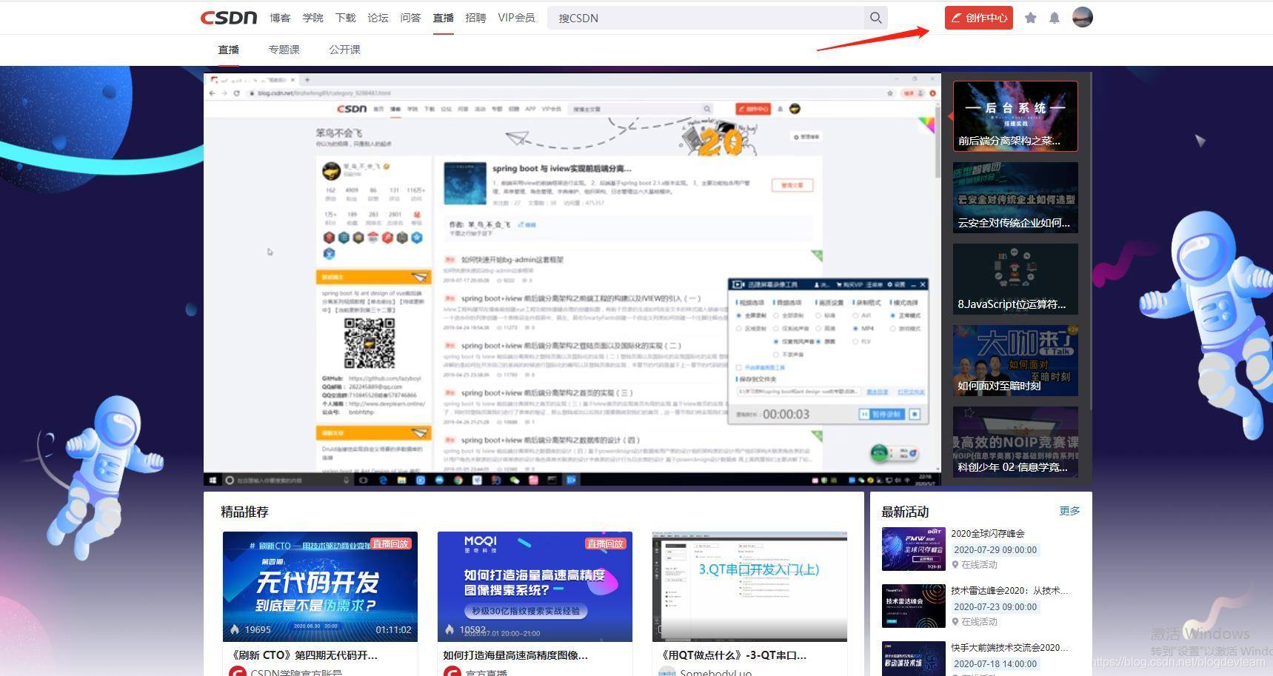Open favorites star icon in header

[1030, 18]
